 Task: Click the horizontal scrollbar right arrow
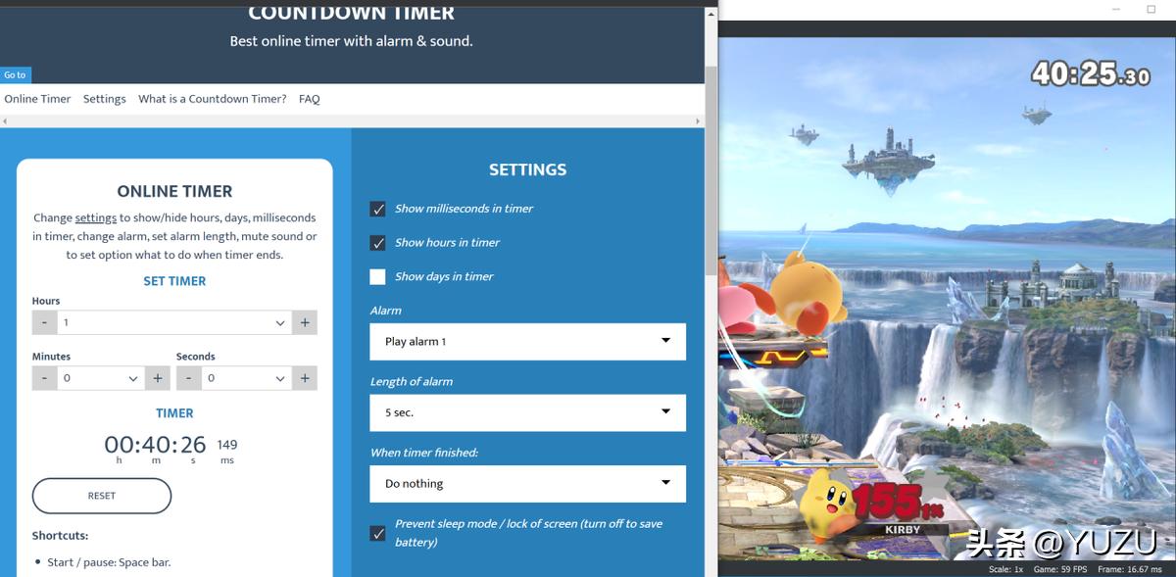pyautogui.click(x=699, y=121)
